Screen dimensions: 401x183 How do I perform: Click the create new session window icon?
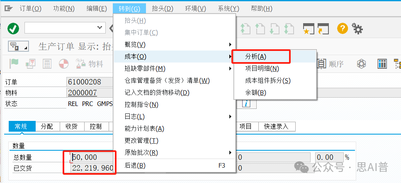click(308, 28)
